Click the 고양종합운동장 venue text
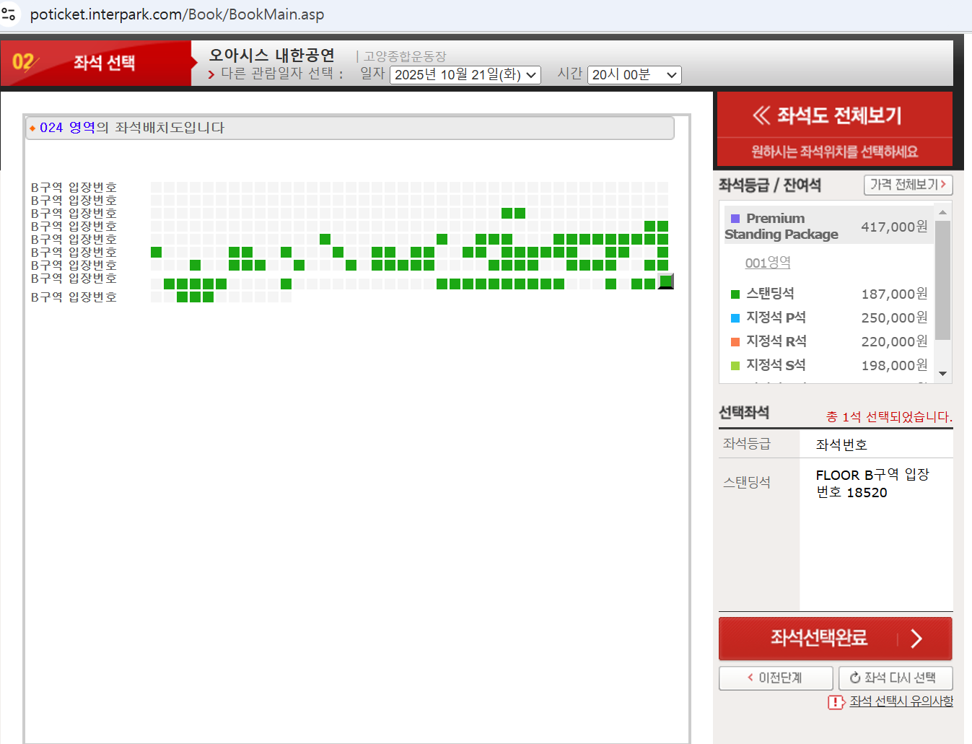972x744 pixels. [405, 56]
